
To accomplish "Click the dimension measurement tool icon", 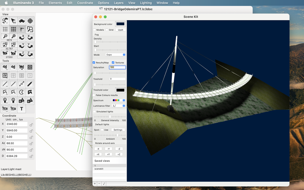I will [22, 84].
